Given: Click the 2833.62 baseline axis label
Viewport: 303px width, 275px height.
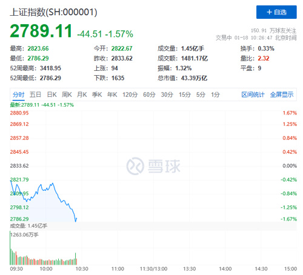Looking at the screenshot, I should 19,166.
